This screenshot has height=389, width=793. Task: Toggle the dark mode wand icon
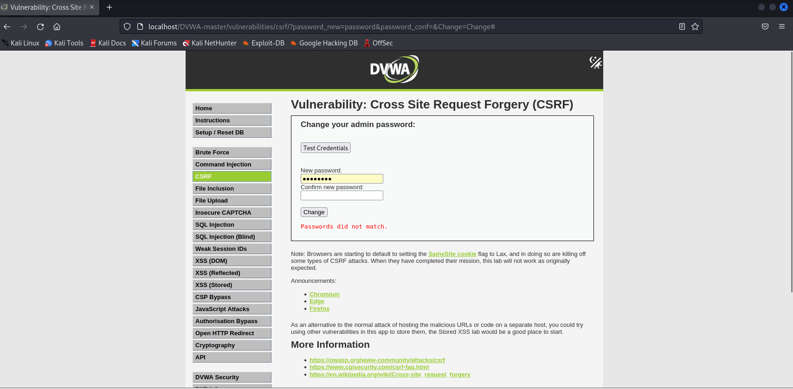coord(595,62)
